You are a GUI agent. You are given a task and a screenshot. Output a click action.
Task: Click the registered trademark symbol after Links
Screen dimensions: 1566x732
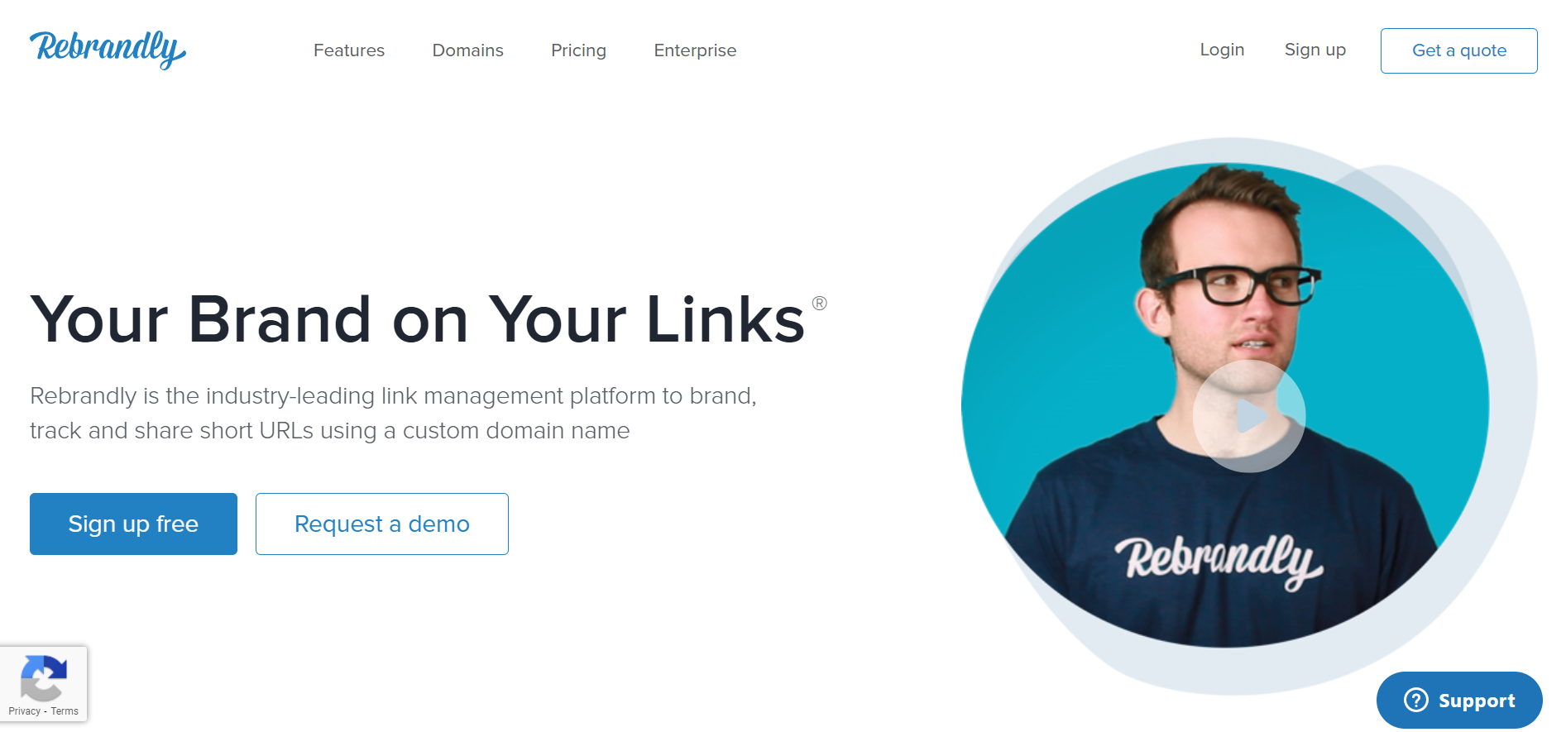tap(819, 303)
